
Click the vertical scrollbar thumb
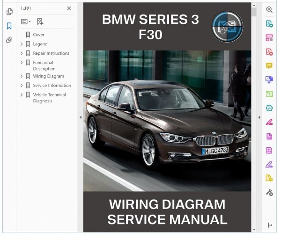click(x=254, y=12)
